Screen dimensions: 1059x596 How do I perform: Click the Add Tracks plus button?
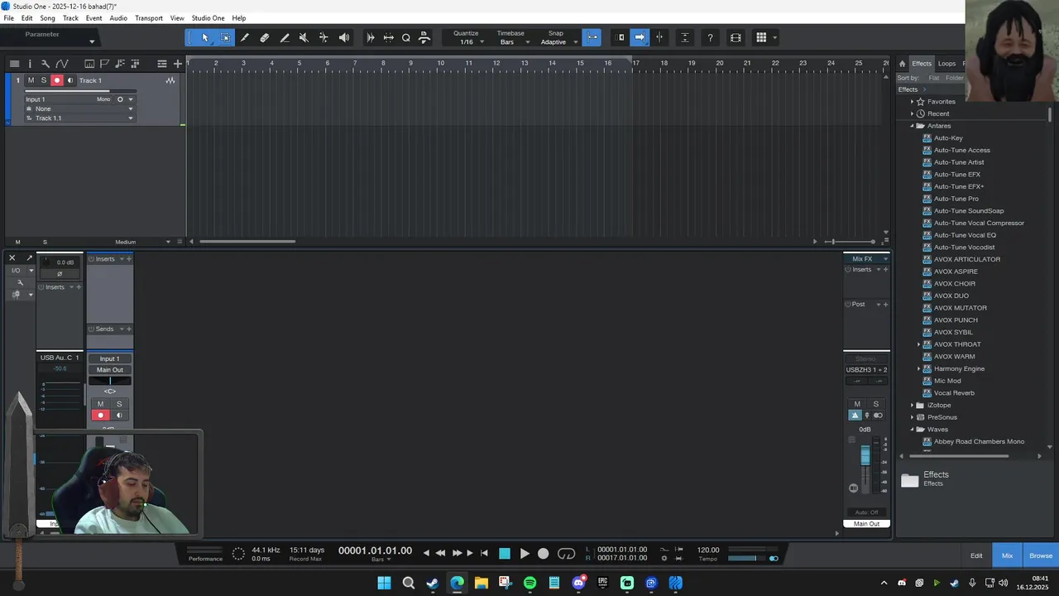[x=177, y=64]
